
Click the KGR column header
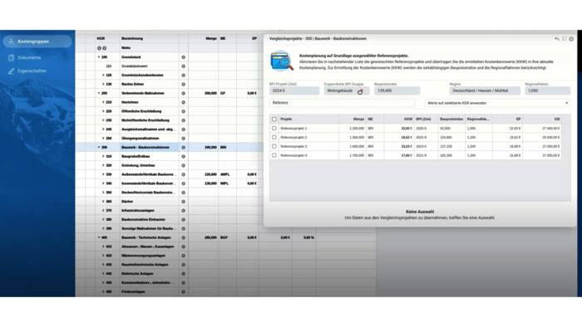coord(101,38)
